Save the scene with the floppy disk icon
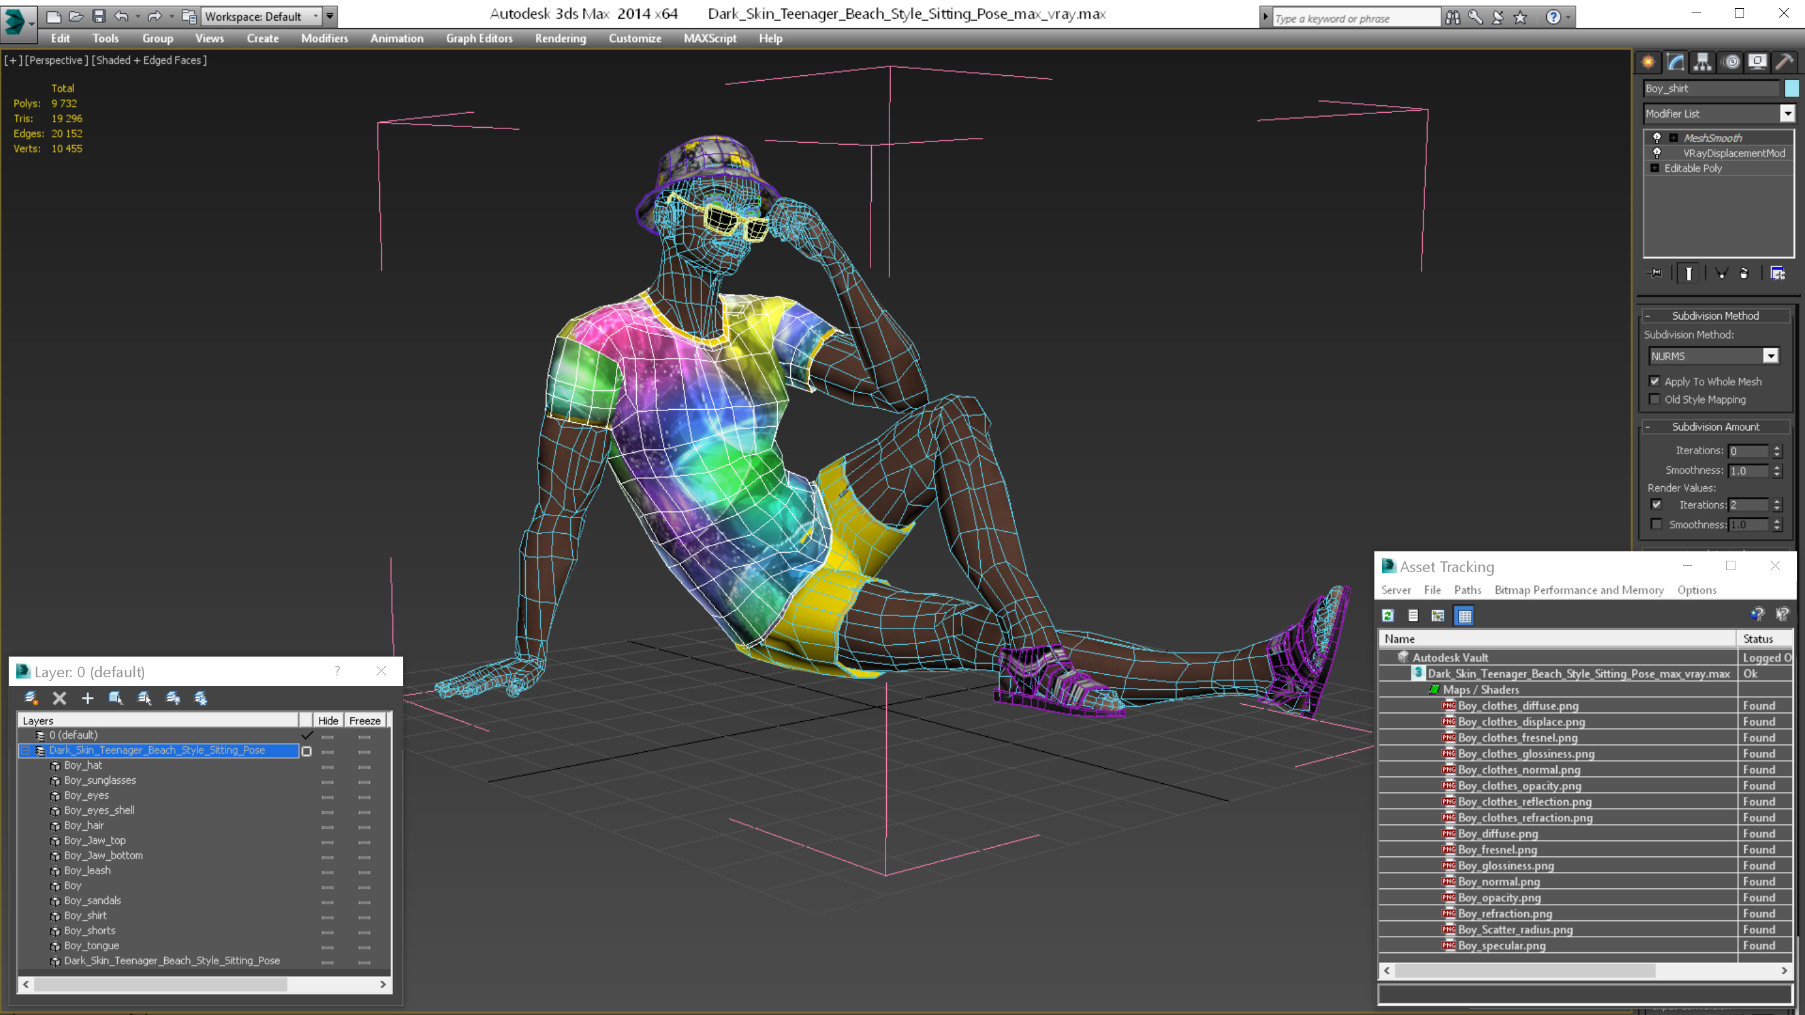 tap(99, 16)
